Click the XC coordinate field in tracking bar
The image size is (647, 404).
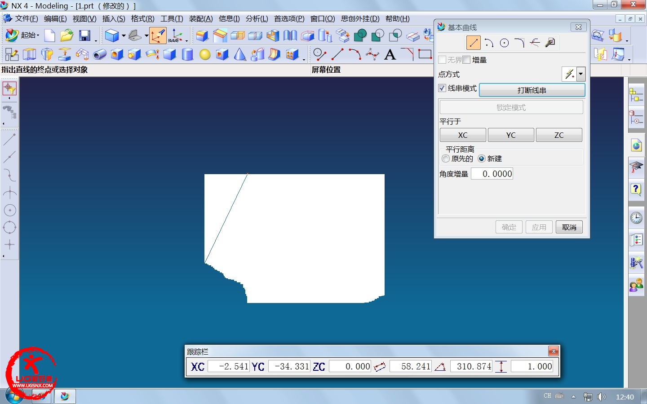(x=228, y=366)
